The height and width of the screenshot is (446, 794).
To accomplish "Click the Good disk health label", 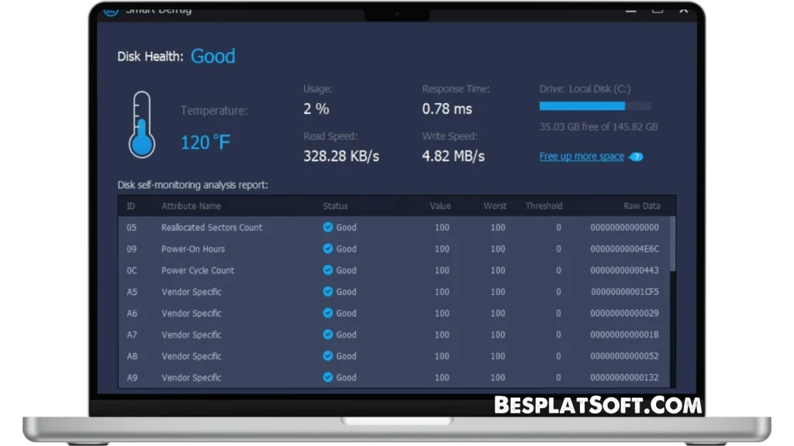I will pos(213,56).
